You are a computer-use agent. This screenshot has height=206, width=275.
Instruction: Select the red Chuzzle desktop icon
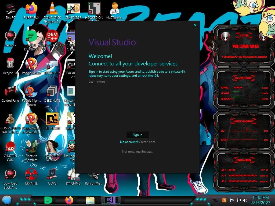(x=10, y=151)
